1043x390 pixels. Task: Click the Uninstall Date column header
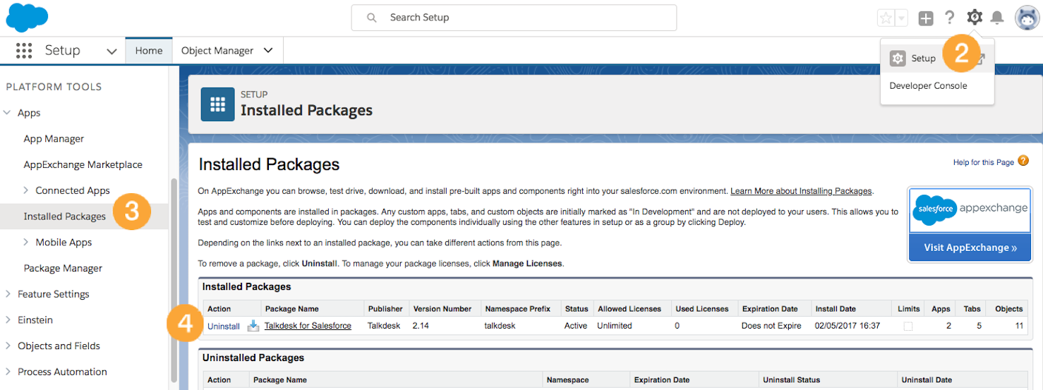[x=927, y=379]
